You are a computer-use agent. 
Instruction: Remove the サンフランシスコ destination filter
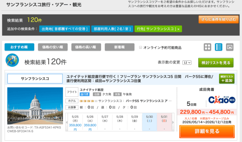[x=178, y=29]
